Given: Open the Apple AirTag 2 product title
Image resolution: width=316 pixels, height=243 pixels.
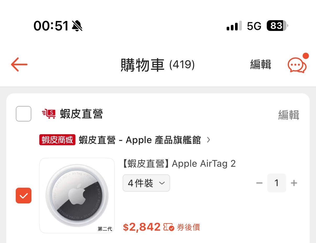Looking at the screenshot, I should click(x=179, y=164).
